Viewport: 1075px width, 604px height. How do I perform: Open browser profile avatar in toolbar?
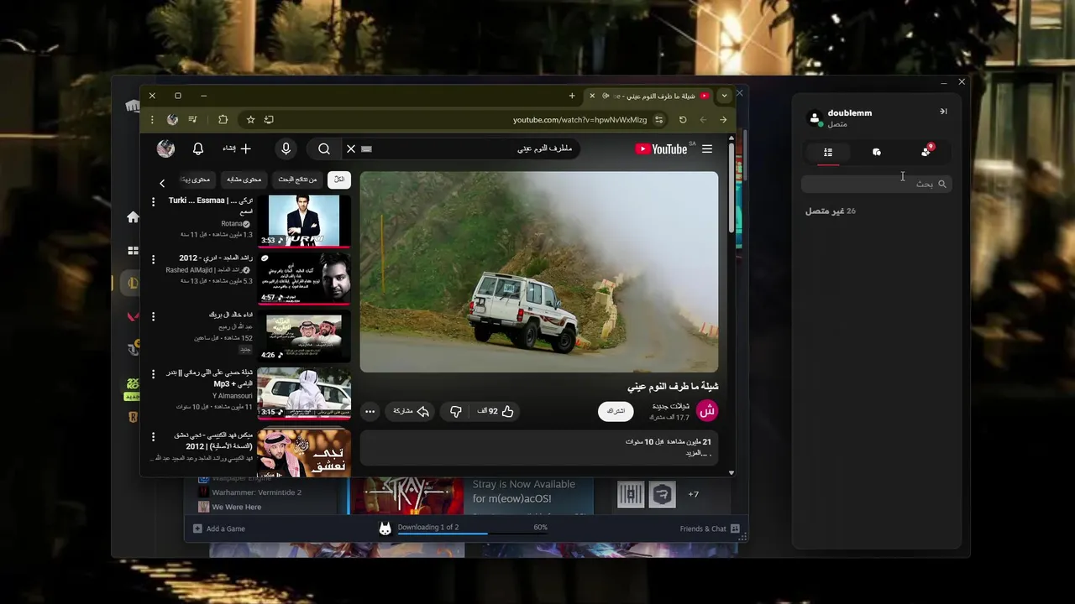coord(172,120)
